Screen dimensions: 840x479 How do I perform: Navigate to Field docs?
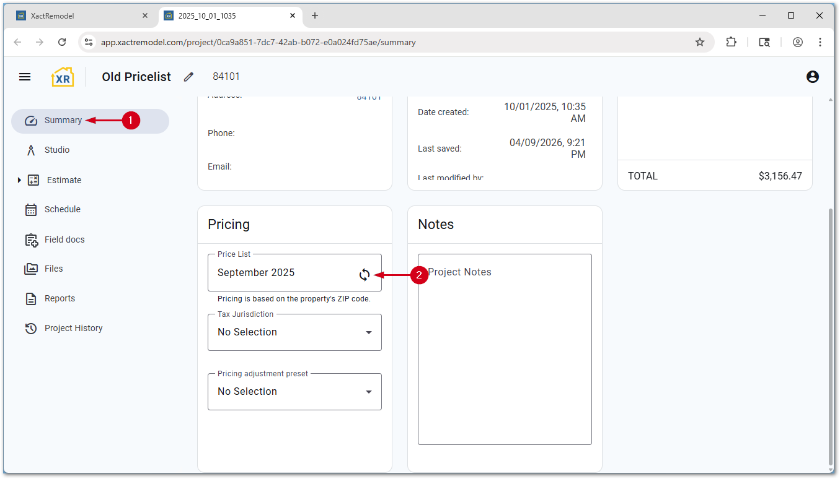[64, 239]
